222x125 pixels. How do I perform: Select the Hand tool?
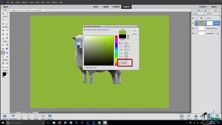[7, 13]
